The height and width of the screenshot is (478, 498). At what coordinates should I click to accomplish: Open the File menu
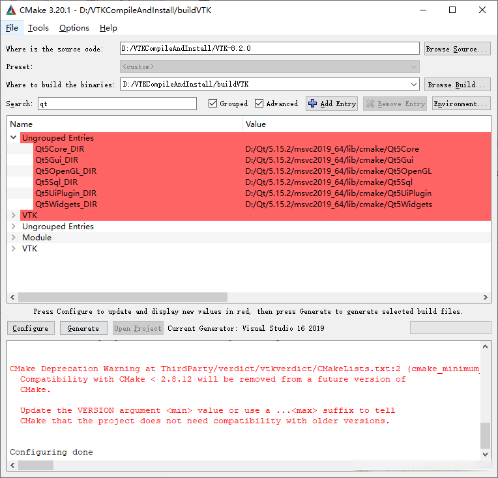click(12, 28)
